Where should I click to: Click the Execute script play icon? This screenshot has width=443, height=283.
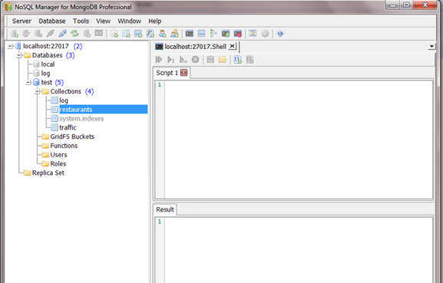pos(159,60)
